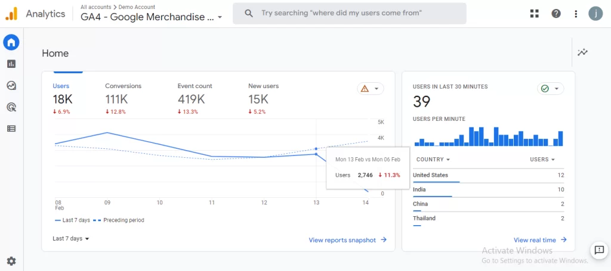611x271 pixels.
Task: Go to Home in sidebar
Action: click(11, 42)
